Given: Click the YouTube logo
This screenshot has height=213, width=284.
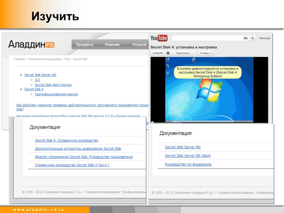Looking at the screenshot, I should (x=159, y=38).
